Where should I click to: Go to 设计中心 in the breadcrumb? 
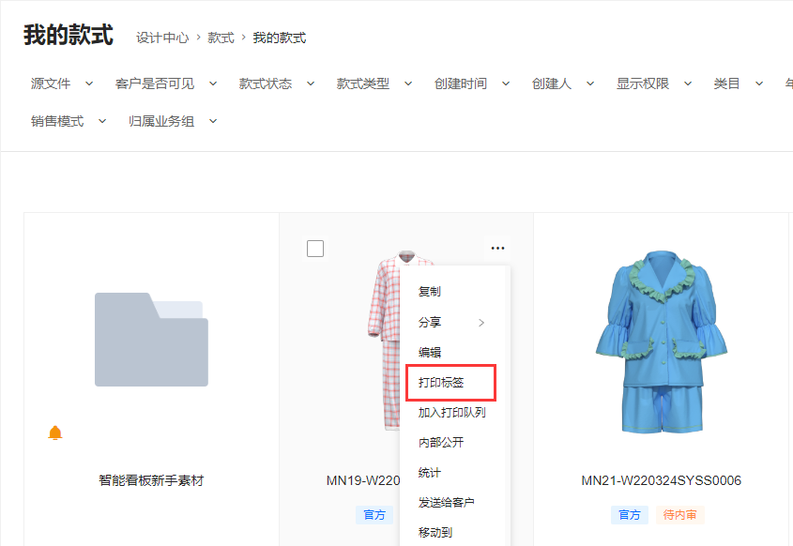tap(161, 38)
